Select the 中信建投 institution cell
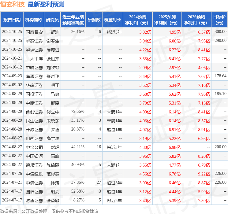Viewport: 228px width, 214px height. (x=34, y=174)
